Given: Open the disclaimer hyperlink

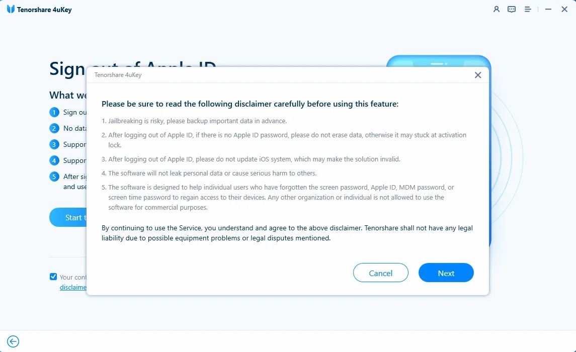Looking at the screenshot, I should (73, 287).
